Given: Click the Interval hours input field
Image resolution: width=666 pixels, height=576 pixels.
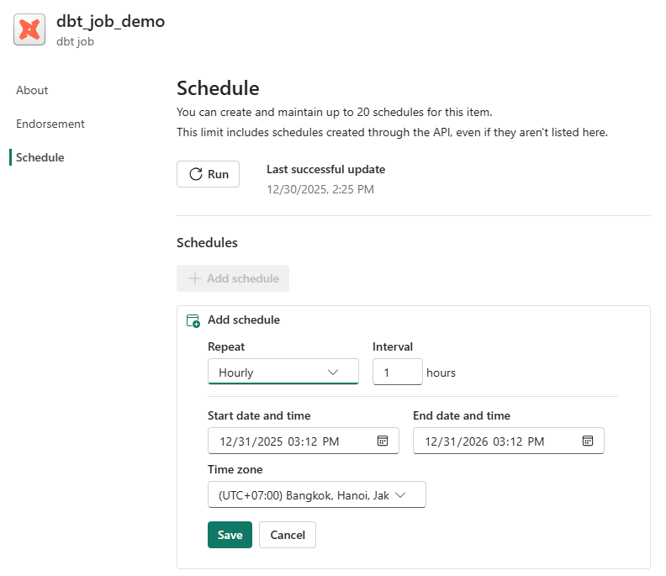Looking at the screenshot, I should click(397, 372).
